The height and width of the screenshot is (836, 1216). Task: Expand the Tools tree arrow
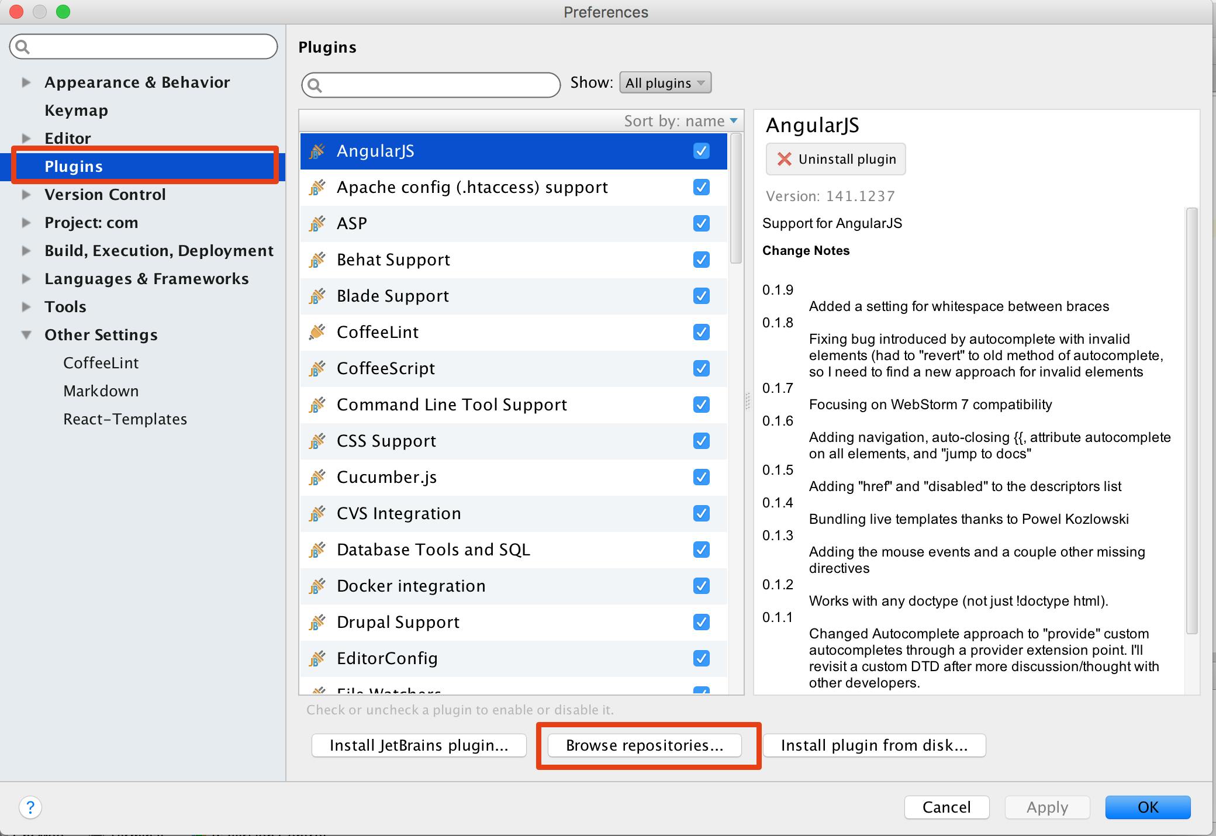26,307
